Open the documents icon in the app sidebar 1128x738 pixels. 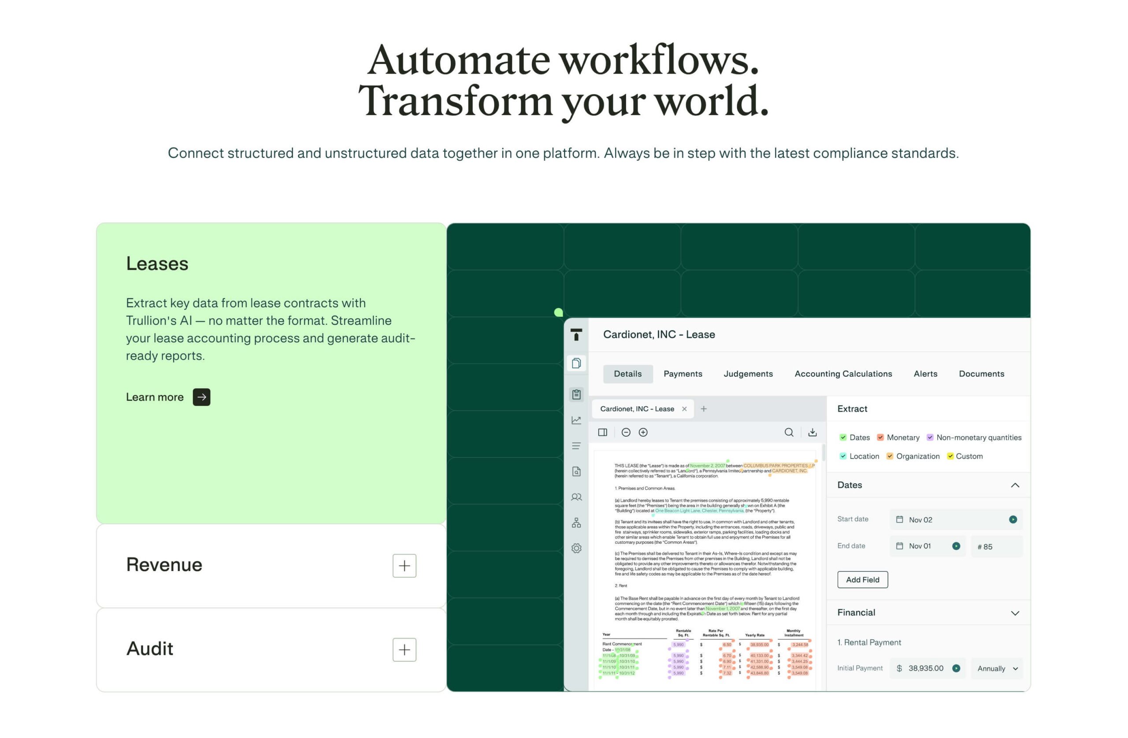pyautogui.click(x=576, y=363)
